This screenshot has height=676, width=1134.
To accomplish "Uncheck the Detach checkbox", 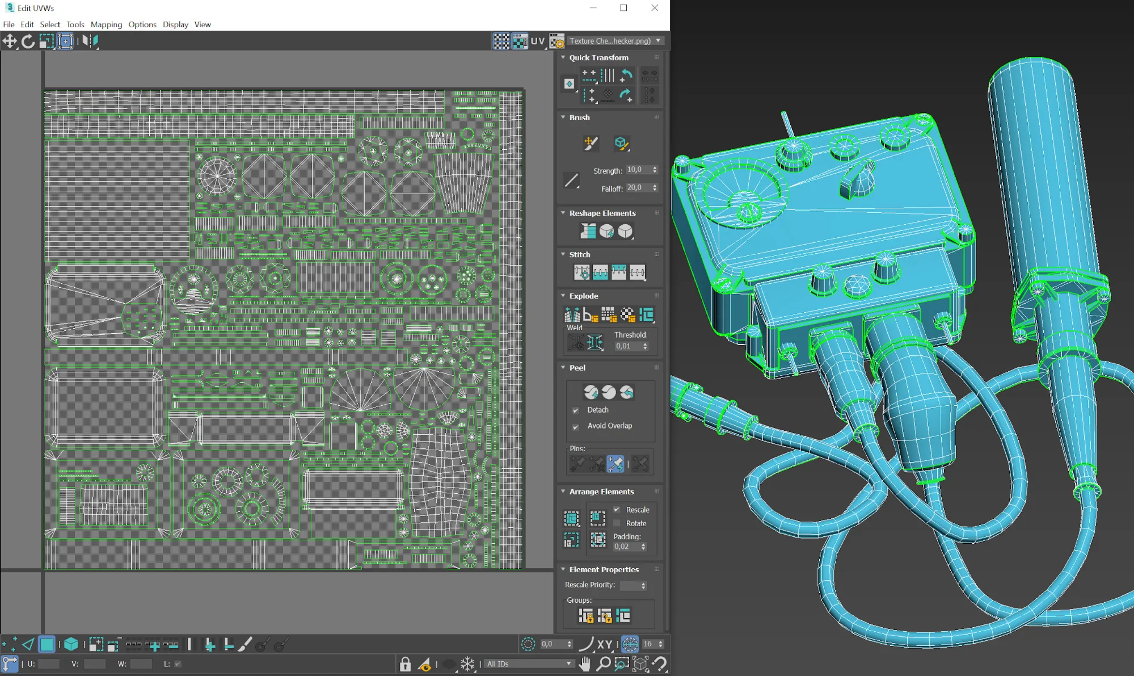I will [x=576, y=410].
